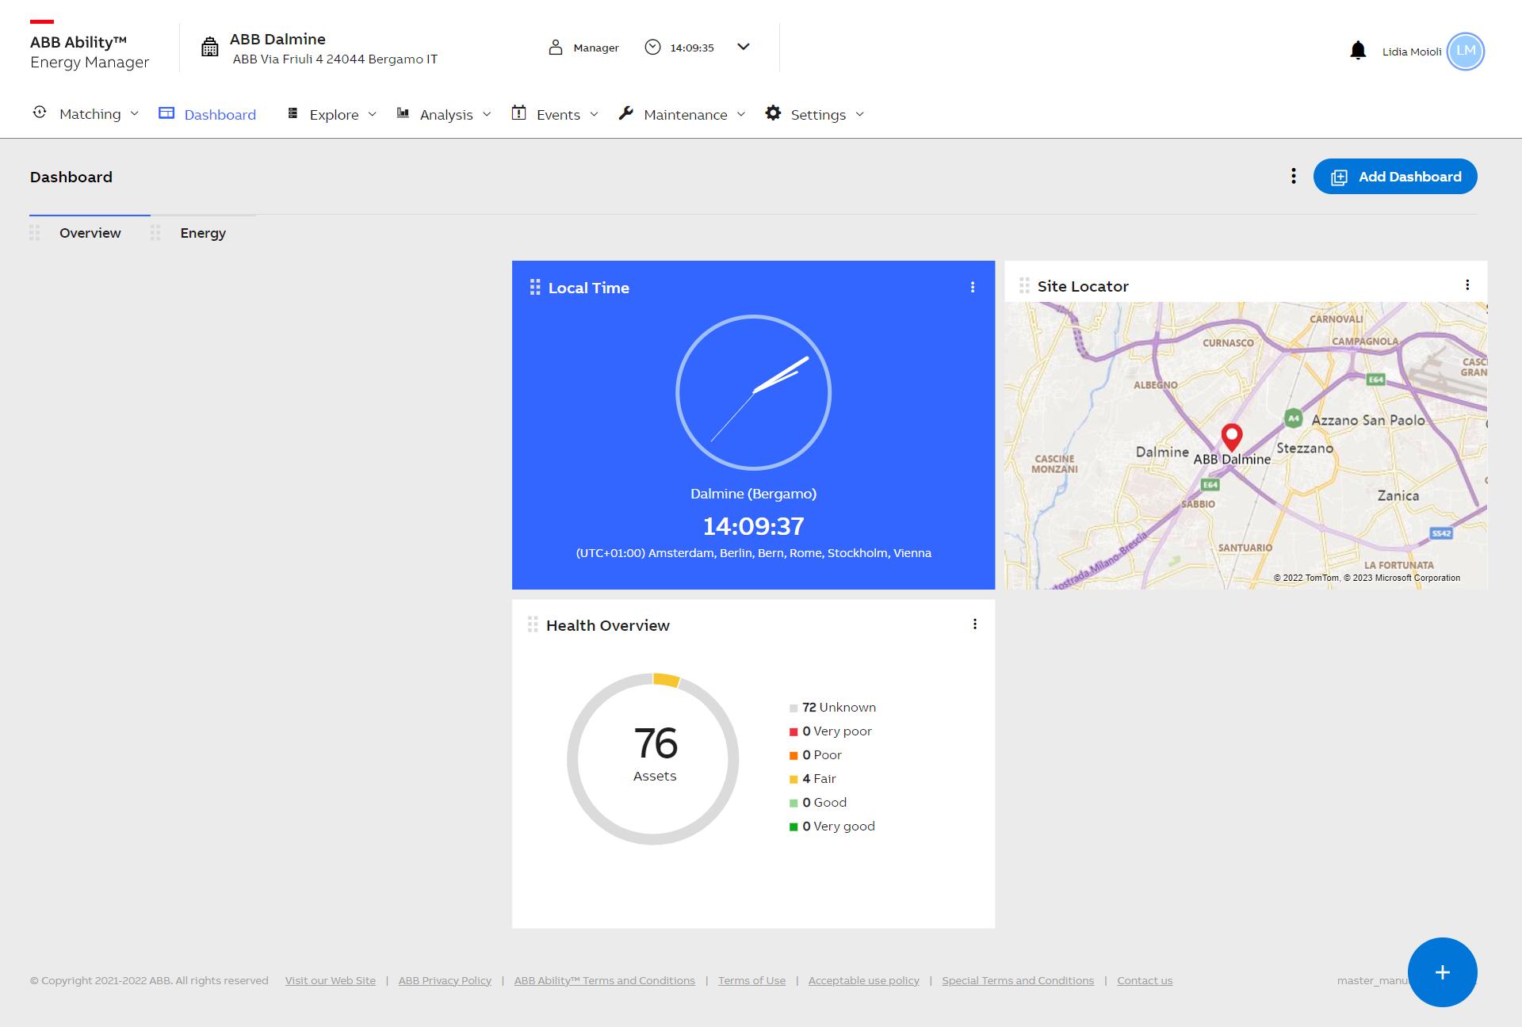Viewport: 1522px width, 1027px height.
Task: Expand the Explore menu chevron
Action: pyautogui.click(x=373, y=114)
